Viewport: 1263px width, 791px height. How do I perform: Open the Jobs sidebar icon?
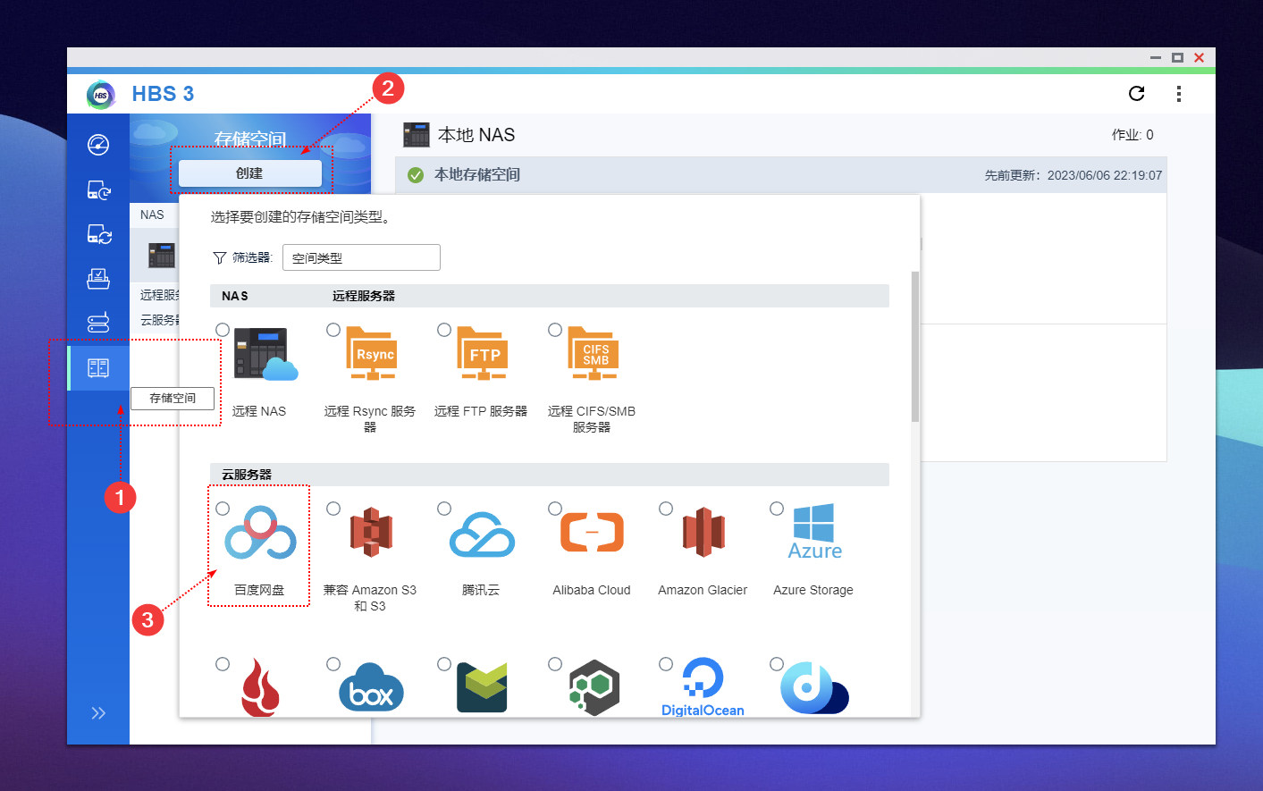tap(98, 279)
